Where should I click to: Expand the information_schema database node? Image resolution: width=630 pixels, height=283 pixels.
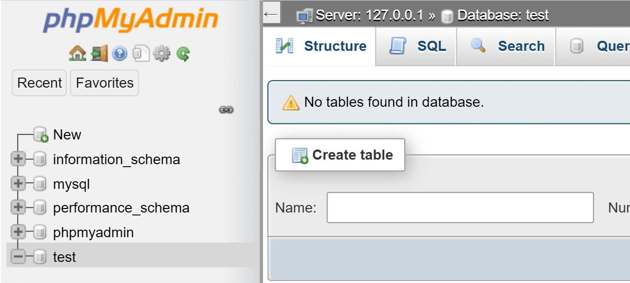18,159
